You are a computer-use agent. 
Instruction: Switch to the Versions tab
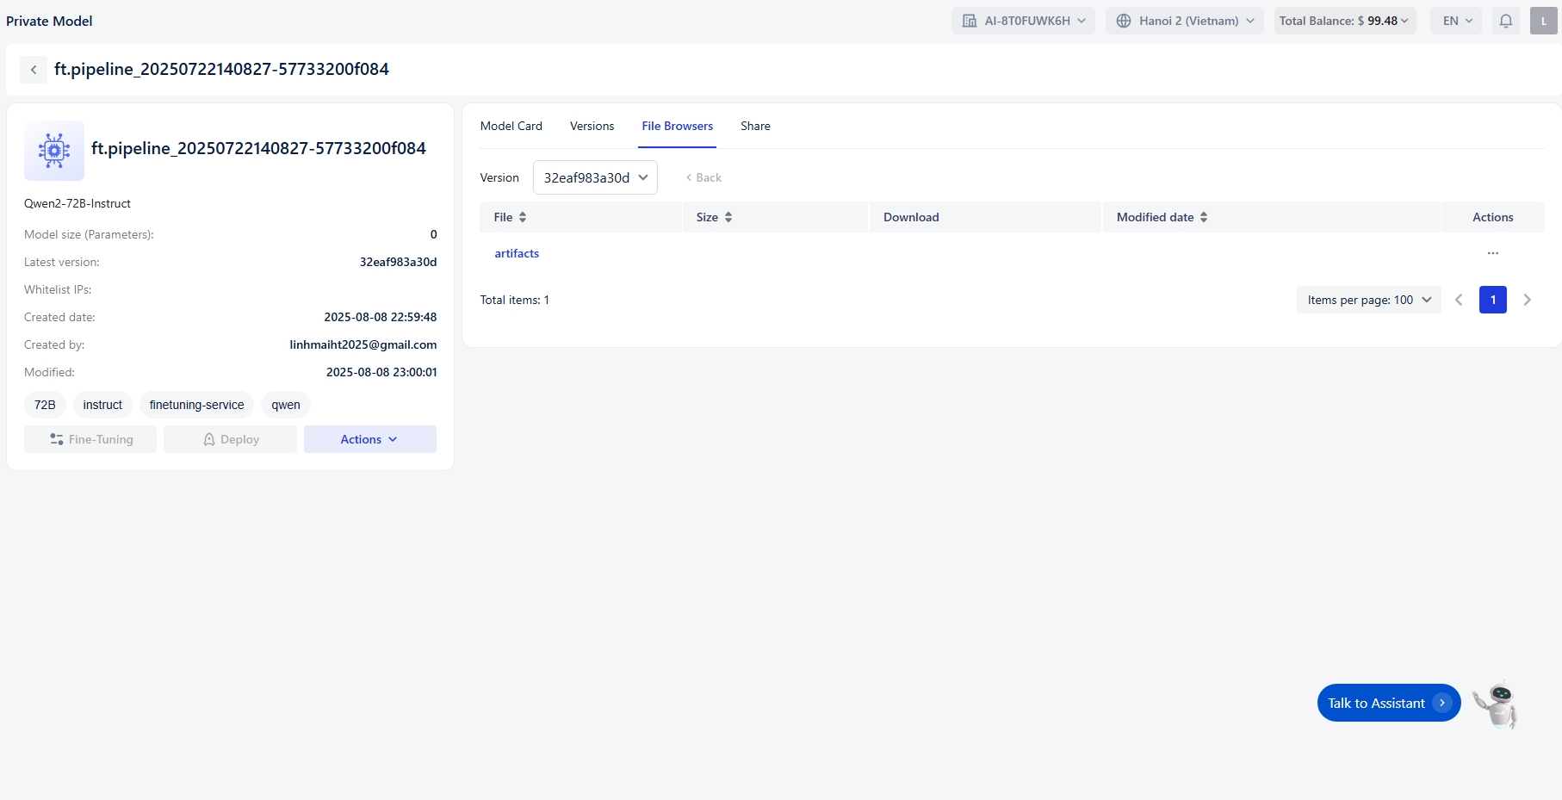pos(592,126)
